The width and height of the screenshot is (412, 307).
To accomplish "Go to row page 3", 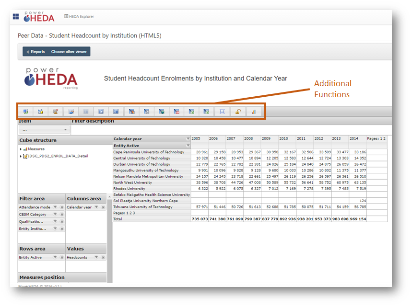I will tap(134, 213).
